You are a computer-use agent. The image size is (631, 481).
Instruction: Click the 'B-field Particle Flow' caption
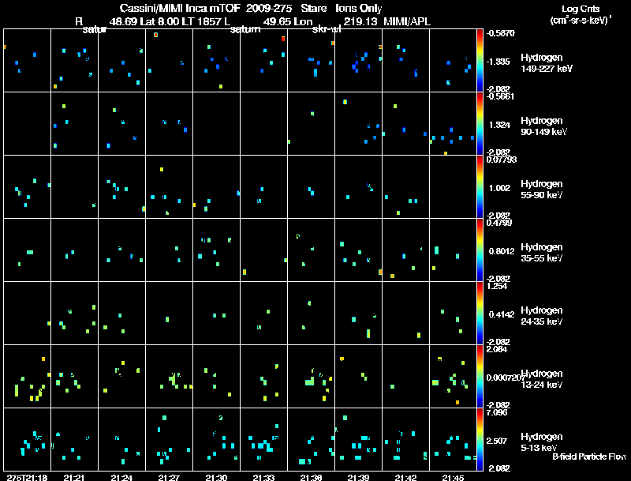coord(589,457)
